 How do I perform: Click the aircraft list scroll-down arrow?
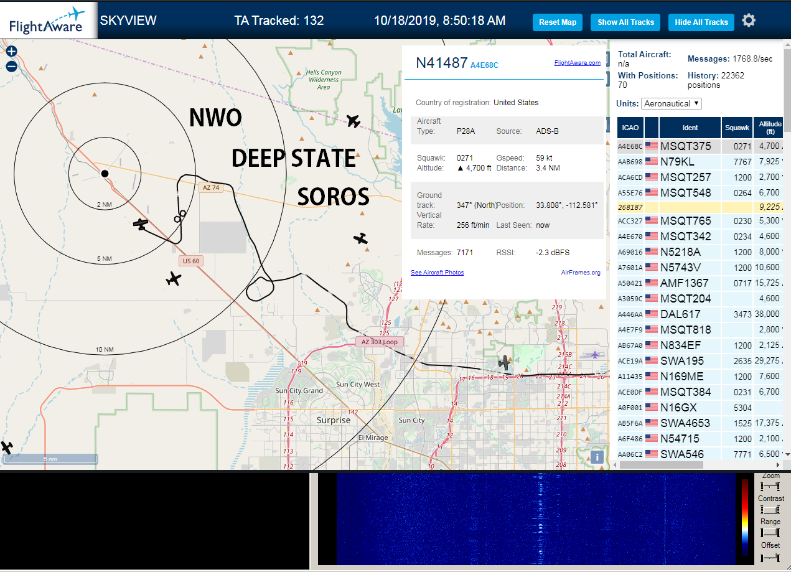(787, 454)
